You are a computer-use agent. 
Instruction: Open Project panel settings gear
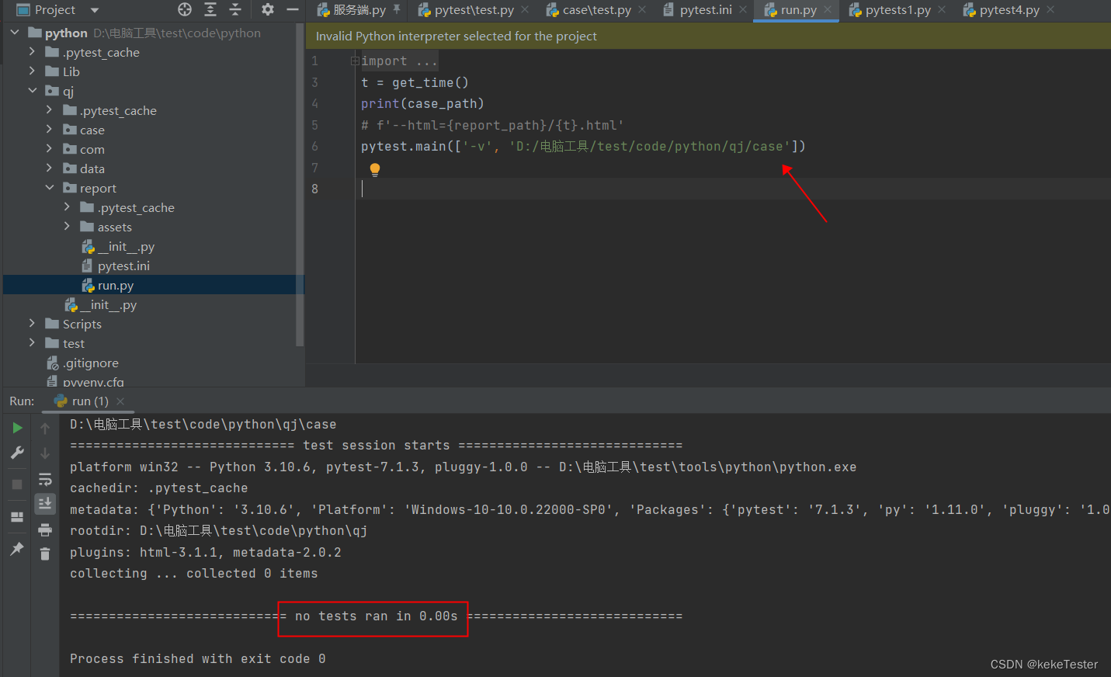coord(268,9)
